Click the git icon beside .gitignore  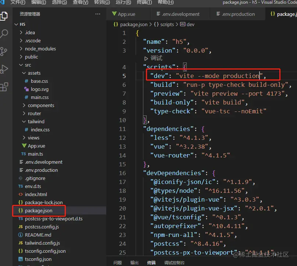point(21,178)
